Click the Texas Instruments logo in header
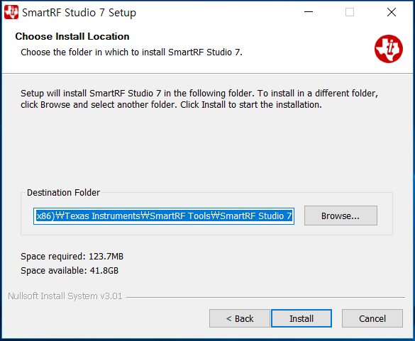 coord(388,49)
